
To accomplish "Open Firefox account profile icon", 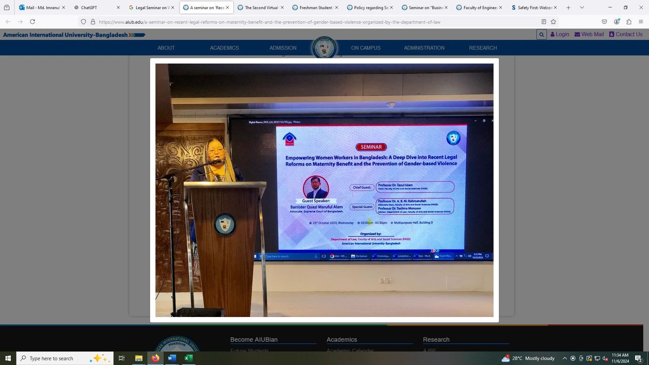I will click(x=617, y=22).
